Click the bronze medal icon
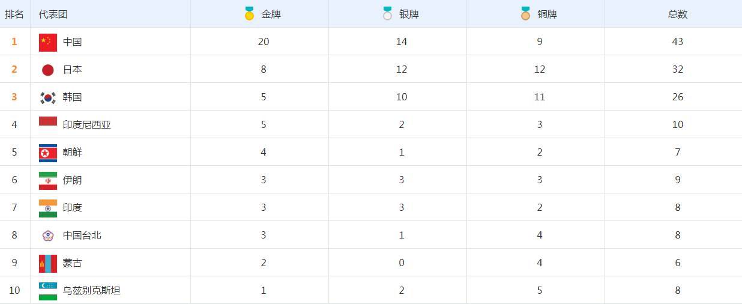Image resolution: width=742 pixels, height=304 pixels. (x=525, y=13)
